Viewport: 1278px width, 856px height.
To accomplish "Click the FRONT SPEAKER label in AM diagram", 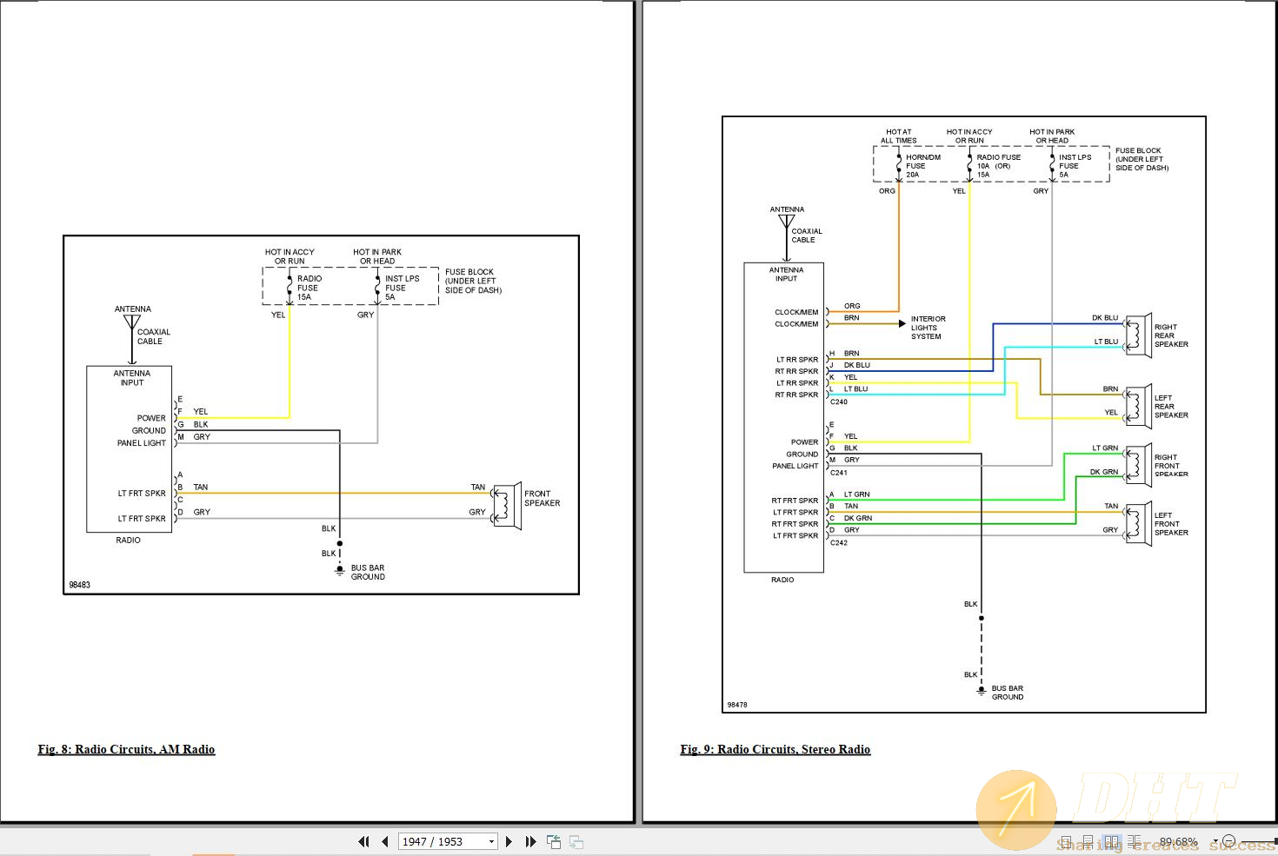I will pyautogui.click(x=542, y=498).
